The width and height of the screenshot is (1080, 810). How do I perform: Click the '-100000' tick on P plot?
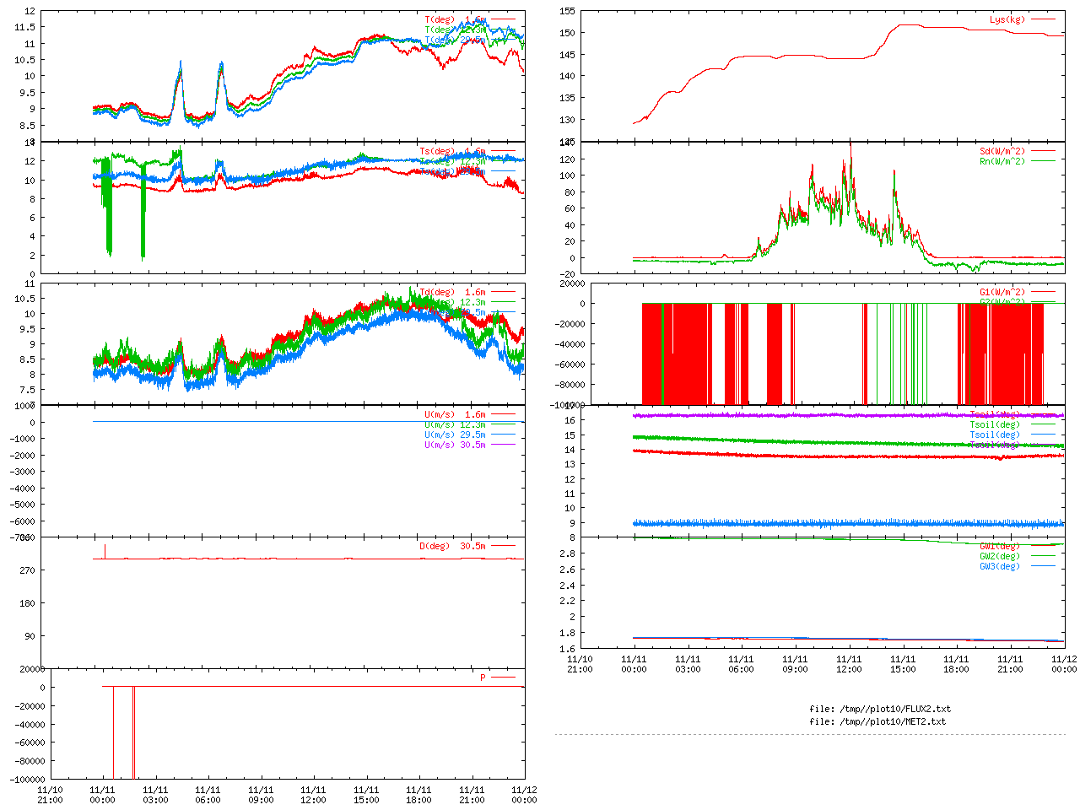tap(27, 780)
